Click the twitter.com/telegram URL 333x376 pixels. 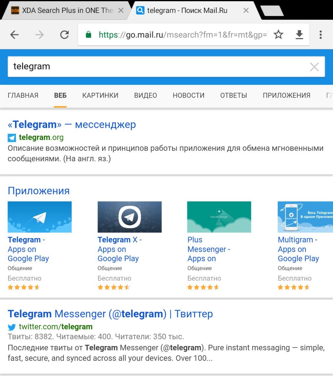[x=56, y=327]
